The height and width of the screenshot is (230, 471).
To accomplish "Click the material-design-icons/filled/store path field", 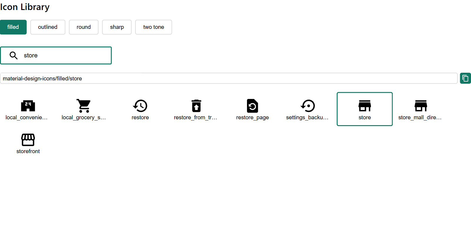I will coord(229,78).
